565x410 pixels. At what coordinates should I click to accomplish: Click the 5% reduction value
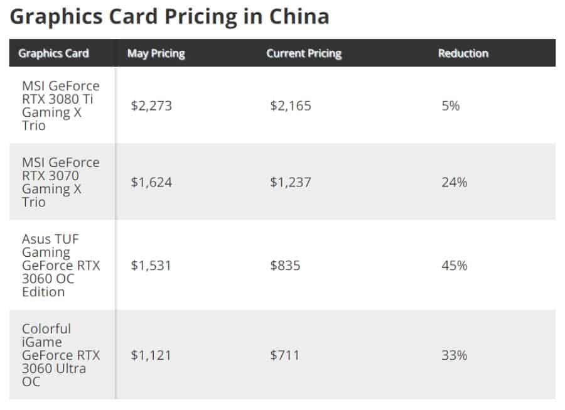[x=451, y=105]
